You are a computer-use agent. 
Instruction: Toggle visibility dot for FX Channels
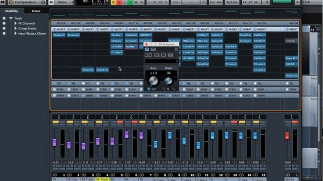(4, 23)
